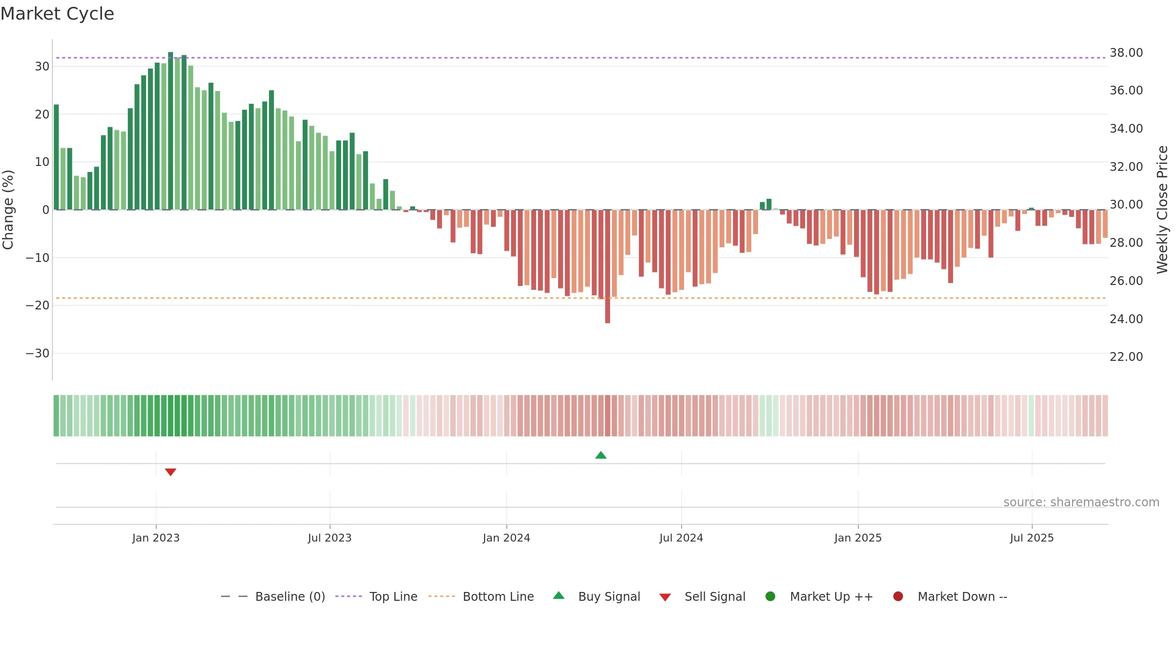The image size is (1176, 661).
Task: Click the Jan 2024 axis label
Action: tap(507, 538)
